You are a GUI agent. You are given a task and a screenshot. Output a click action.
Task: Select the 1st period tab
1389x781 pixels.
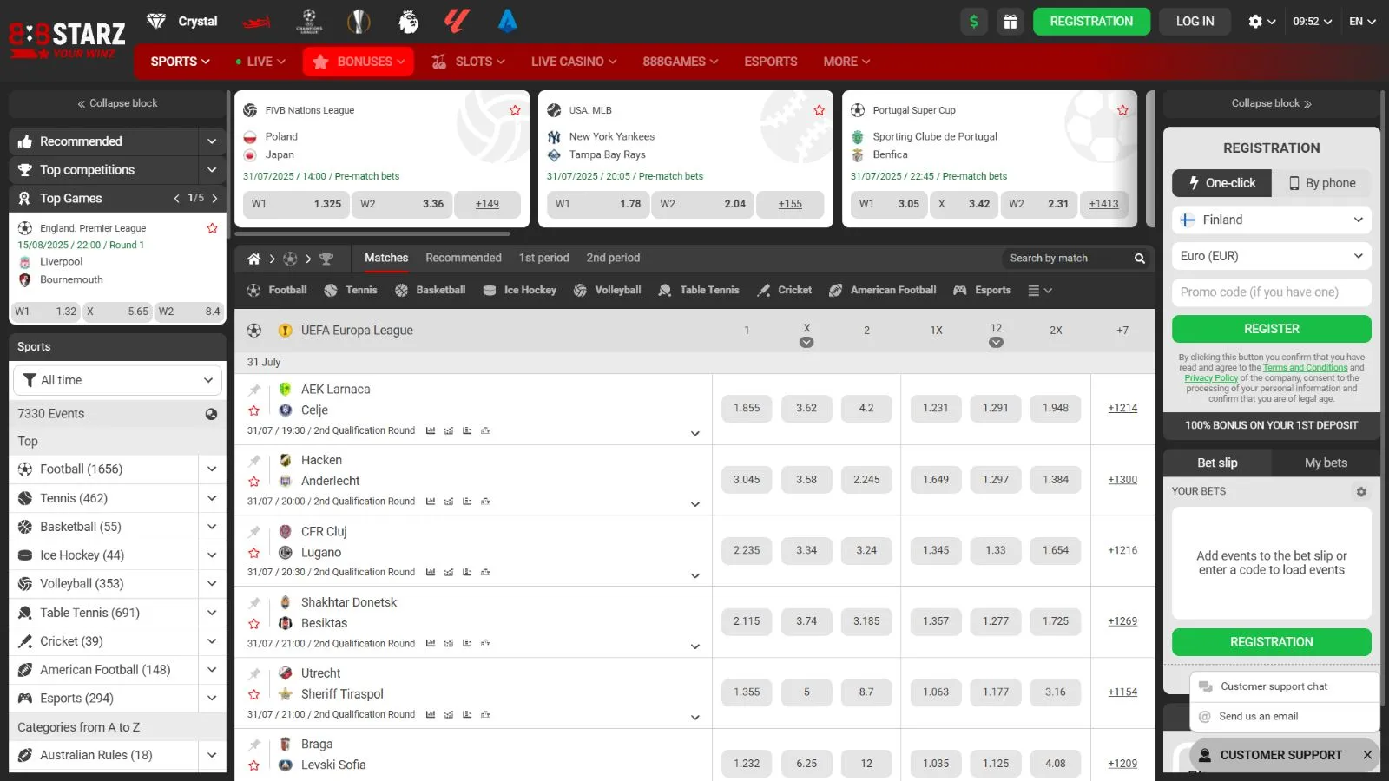[x=543, y=259]
